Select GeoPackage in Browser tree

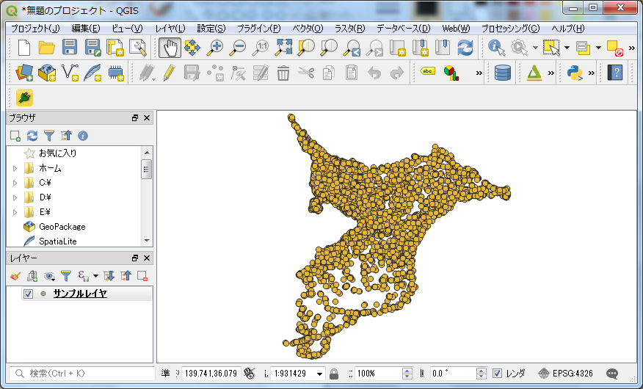coord(62,227)
